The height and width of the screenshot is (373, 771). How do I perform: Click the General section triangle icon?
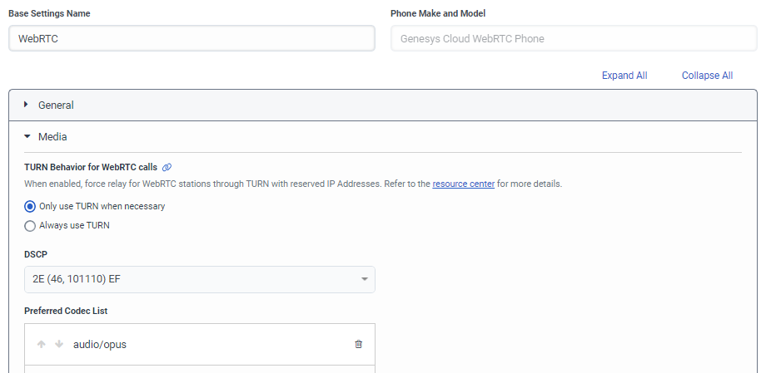(27, 105)
